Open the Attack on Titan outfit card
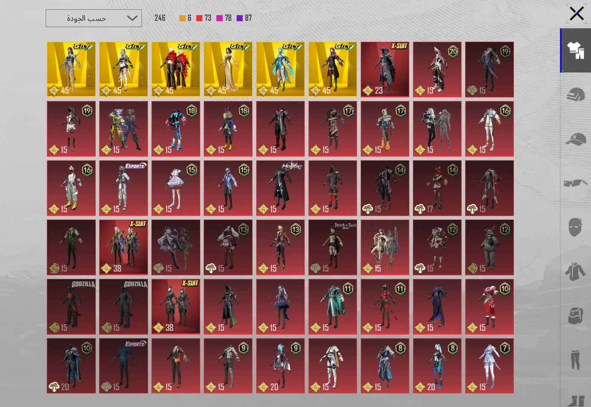591x407 pixels. (333, 247)
